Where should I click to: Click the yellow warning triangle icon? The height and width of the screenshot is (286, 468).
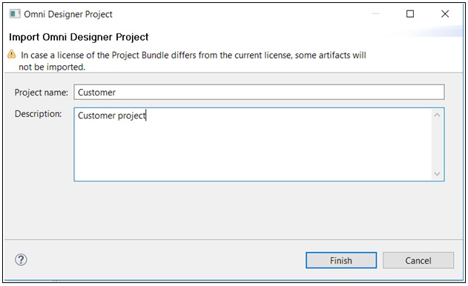12,54
